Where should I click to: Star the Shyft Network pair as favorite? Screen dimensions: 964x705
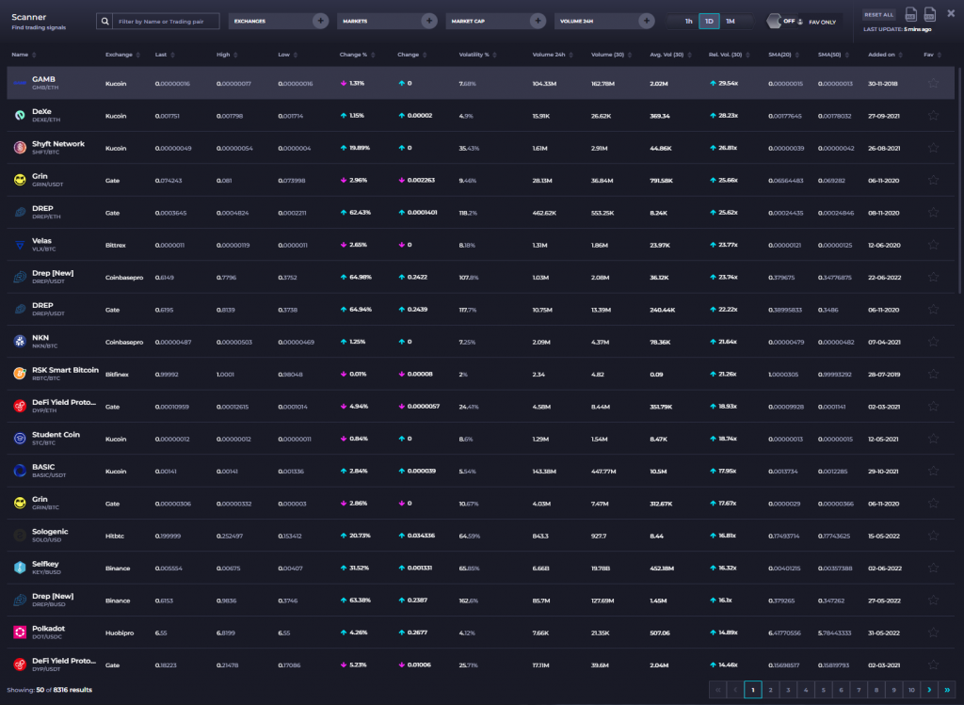pyautogui.click(x=933, y=148)
